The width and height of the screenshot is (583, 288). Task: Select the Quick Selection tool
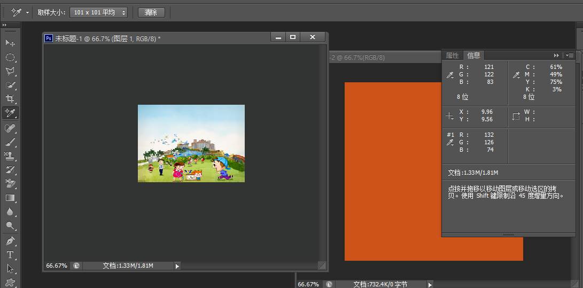pos(10,85)
